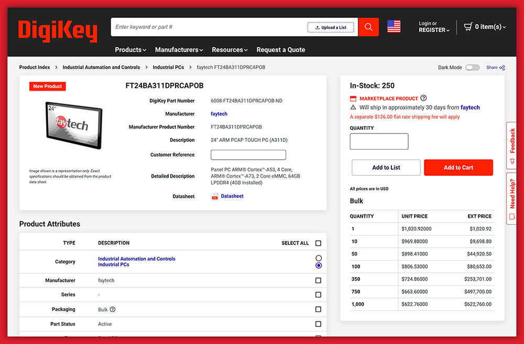This screenshot has height=344, width=524.
Task: Click the Share icon
Action: tap(503, 68)
